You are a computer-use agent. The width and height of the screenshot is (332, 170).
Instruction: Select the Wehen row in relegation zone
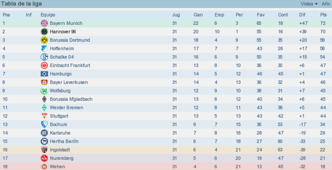pos(166,167)
